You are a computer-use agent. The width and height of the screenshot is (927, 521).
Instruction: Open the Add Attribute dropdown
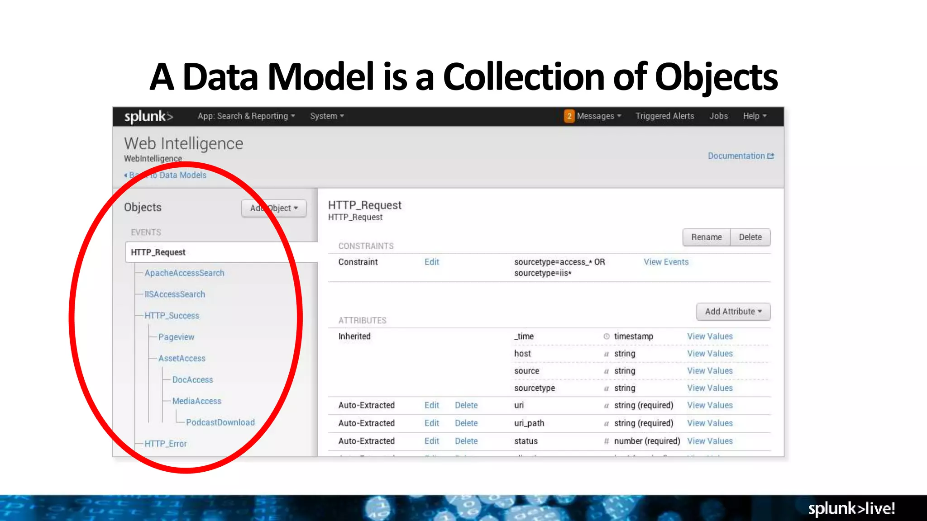[x=733, y=312]
